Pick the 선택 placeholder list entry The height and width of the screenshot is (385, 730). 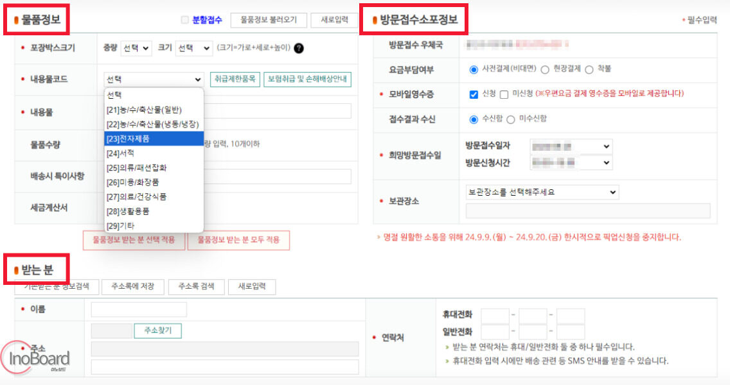coord(154,95)
